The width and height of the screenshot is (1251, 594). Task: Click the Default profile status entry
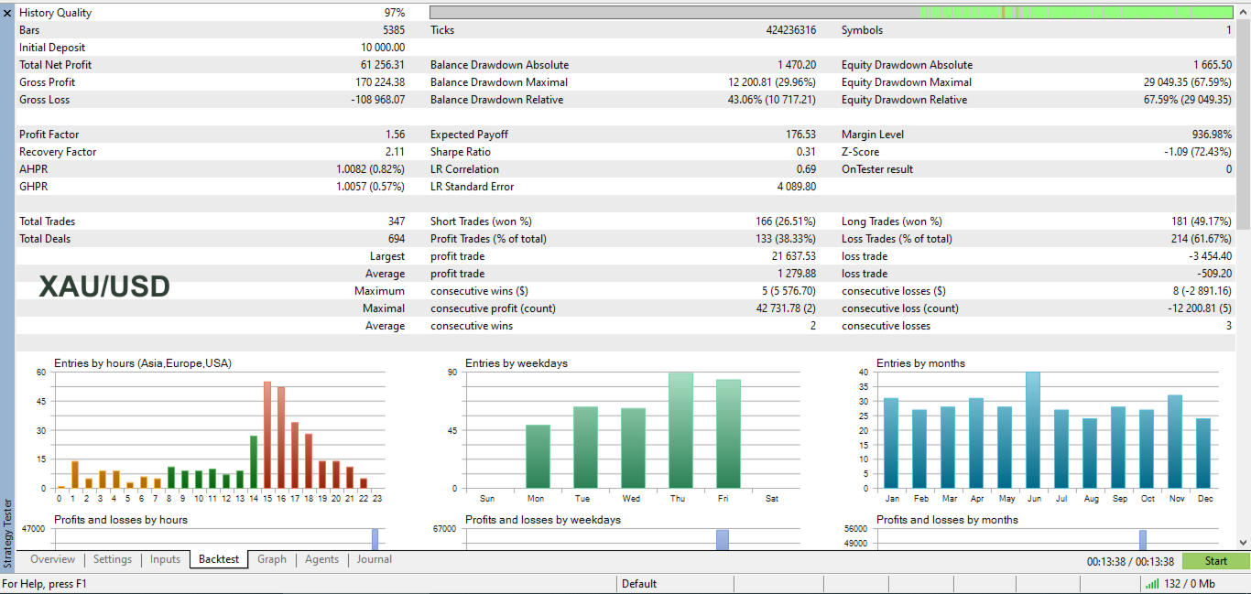(639, 584)
